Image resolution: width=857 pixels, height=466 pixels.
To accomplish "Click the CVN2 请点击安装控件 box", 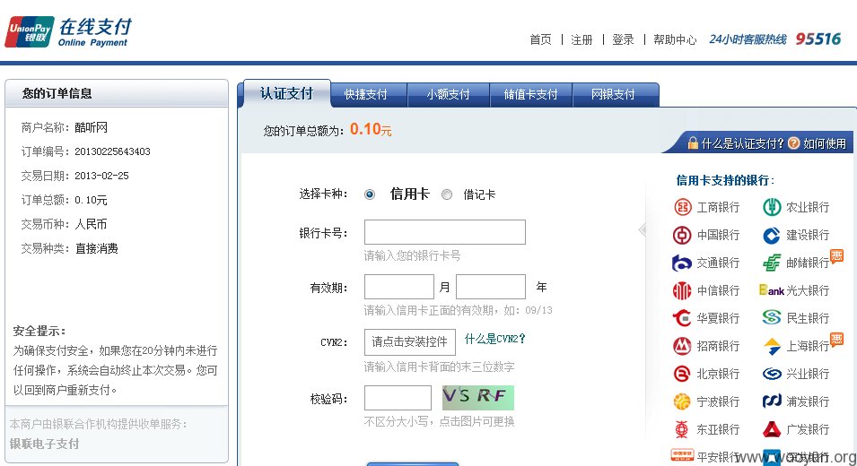I will (x=410, y=342).
